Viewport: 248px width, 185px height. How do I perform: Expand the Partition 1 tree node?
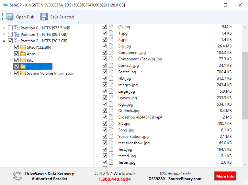point(4,34)
